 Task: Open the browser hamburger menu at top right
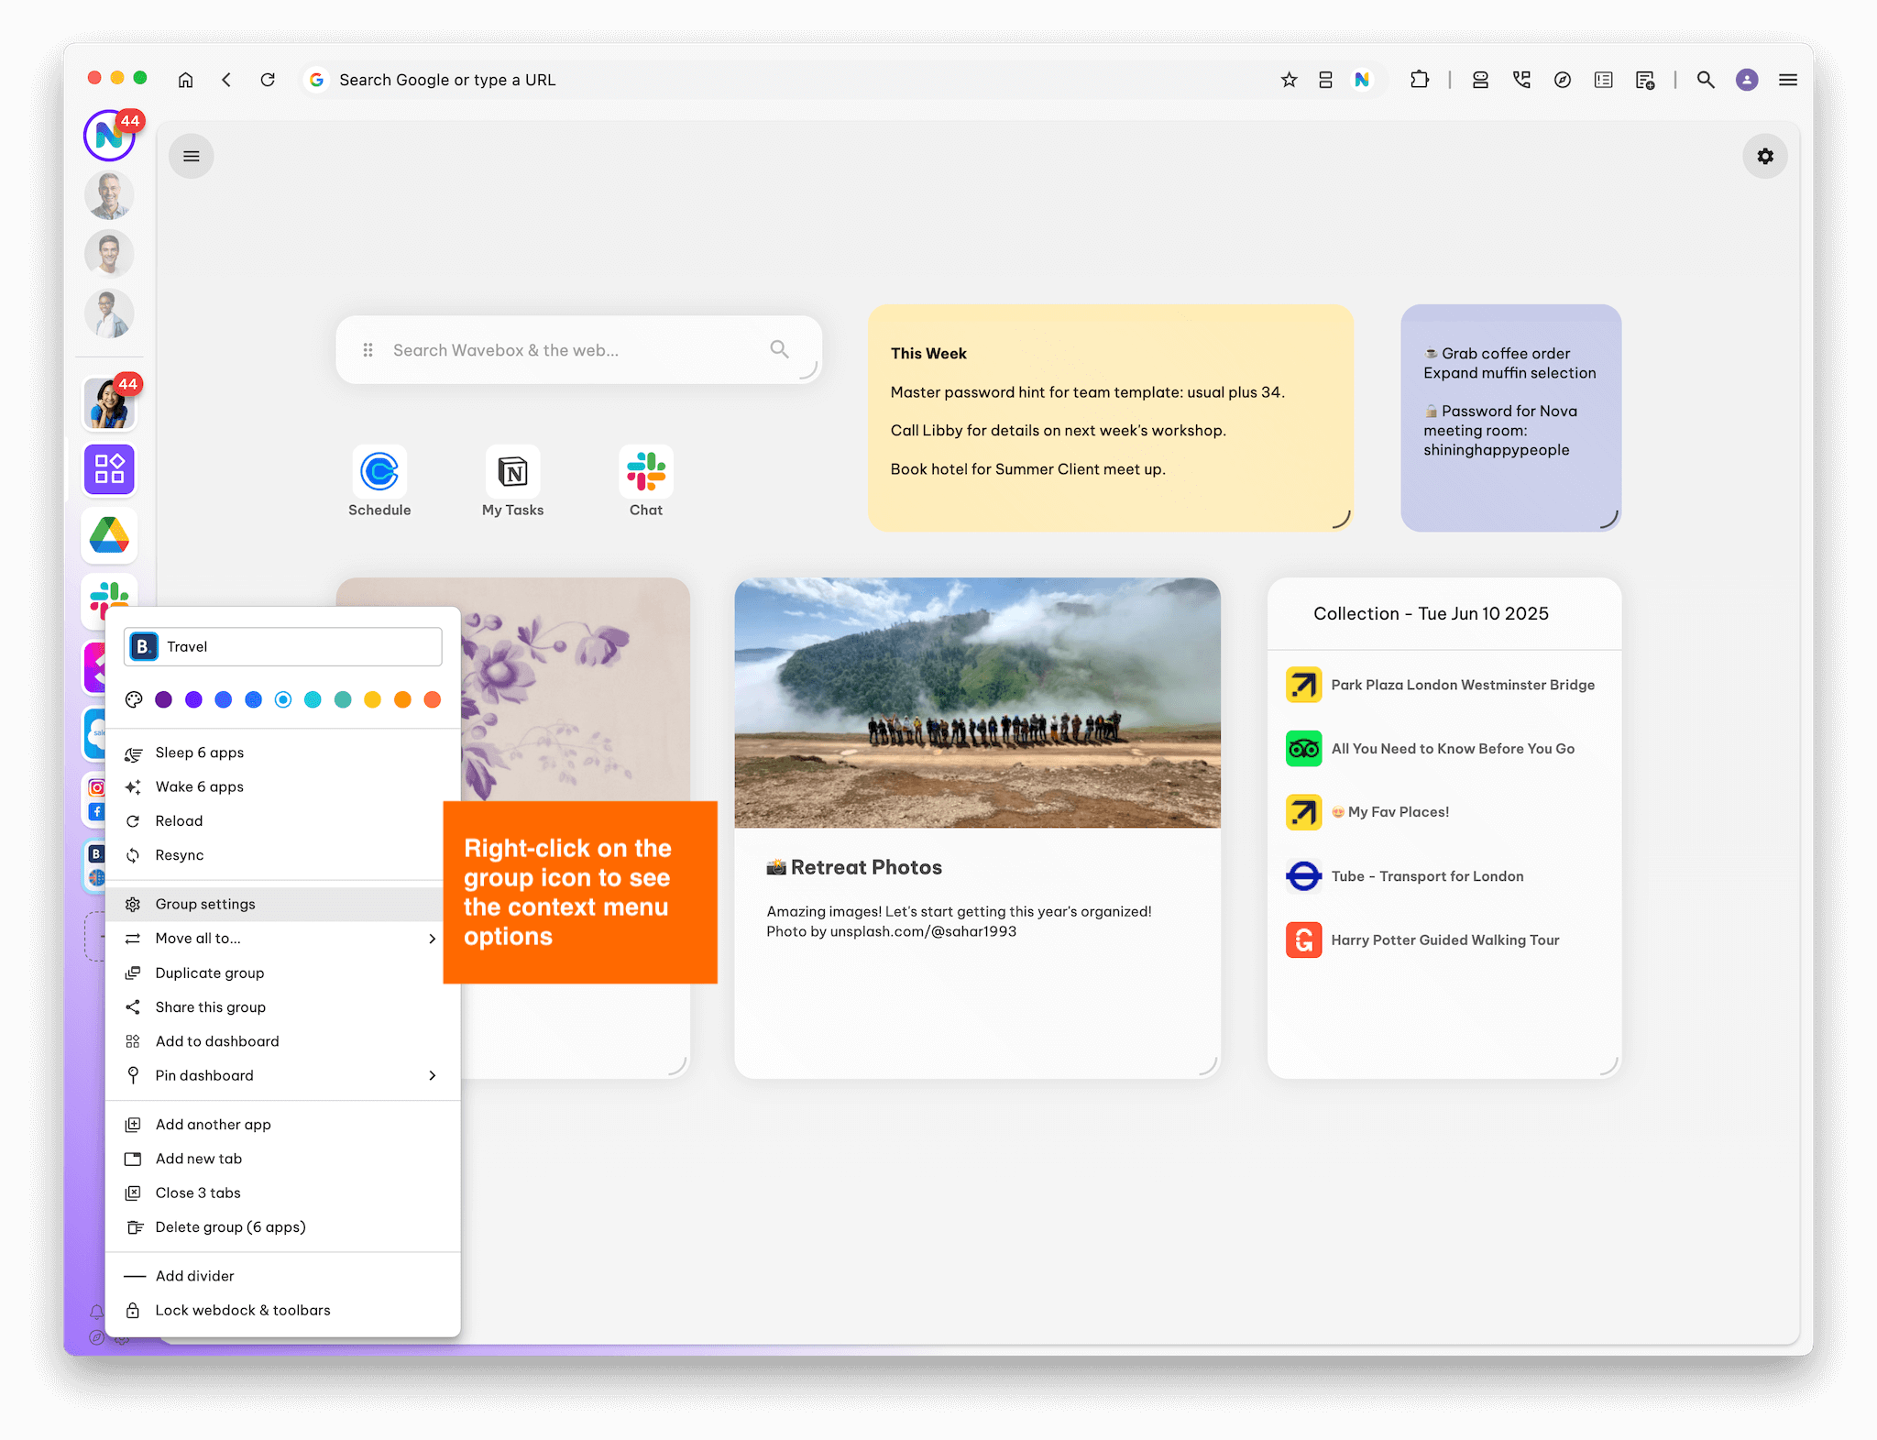click(1787, 80)
